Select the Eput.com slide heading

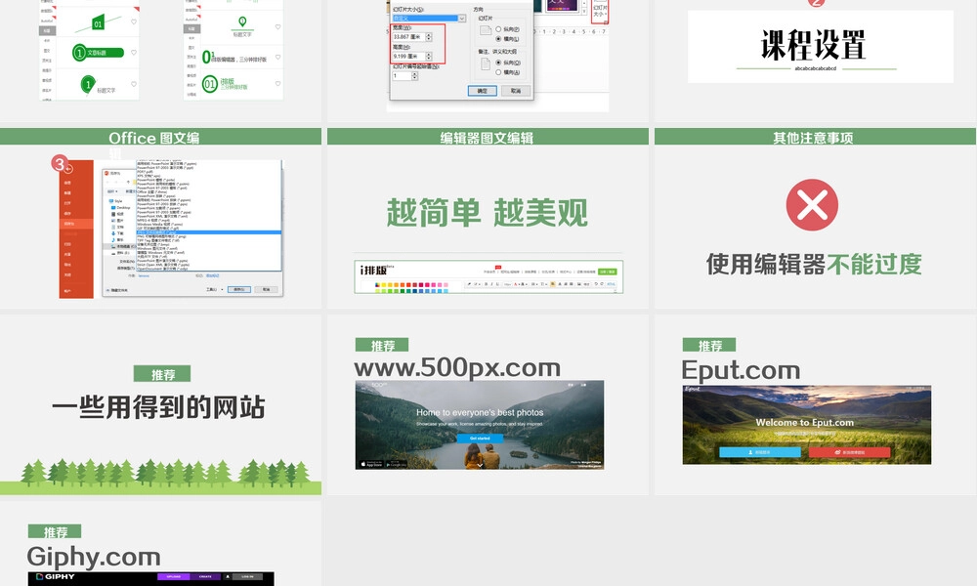click(x=741, y=370)
